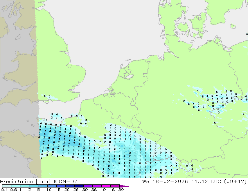
Task: Click the 30–35 mm purple legend swatch
Action: tap(88, 186)
